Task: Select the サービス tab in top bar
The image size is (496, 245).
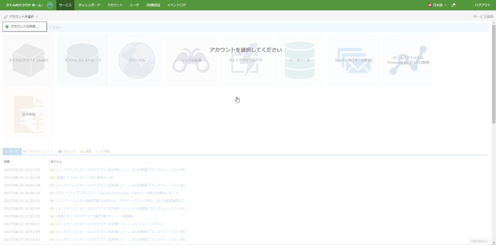Action: [65, 5]
